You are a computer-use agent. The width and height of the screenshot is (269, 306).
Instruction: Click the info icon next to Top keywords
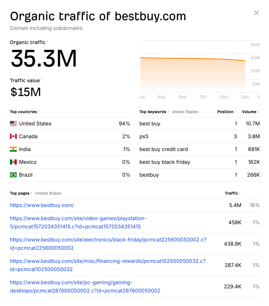[x=168, y=111]
